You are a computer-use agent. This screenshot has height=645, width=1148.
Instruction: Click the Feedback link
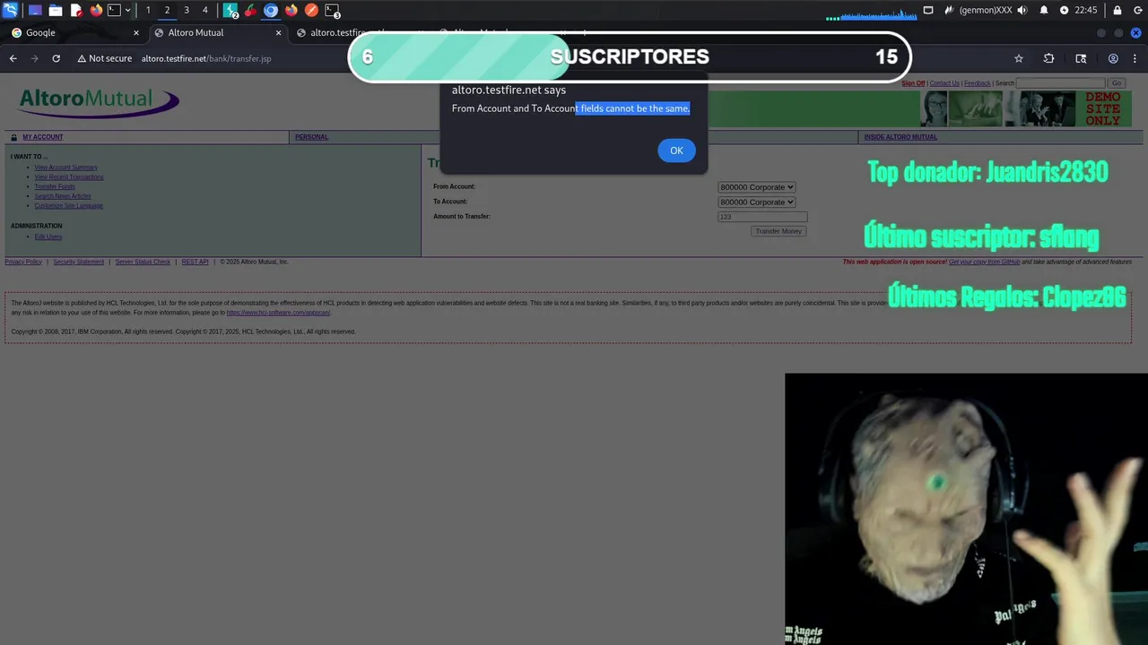point(978,83)
